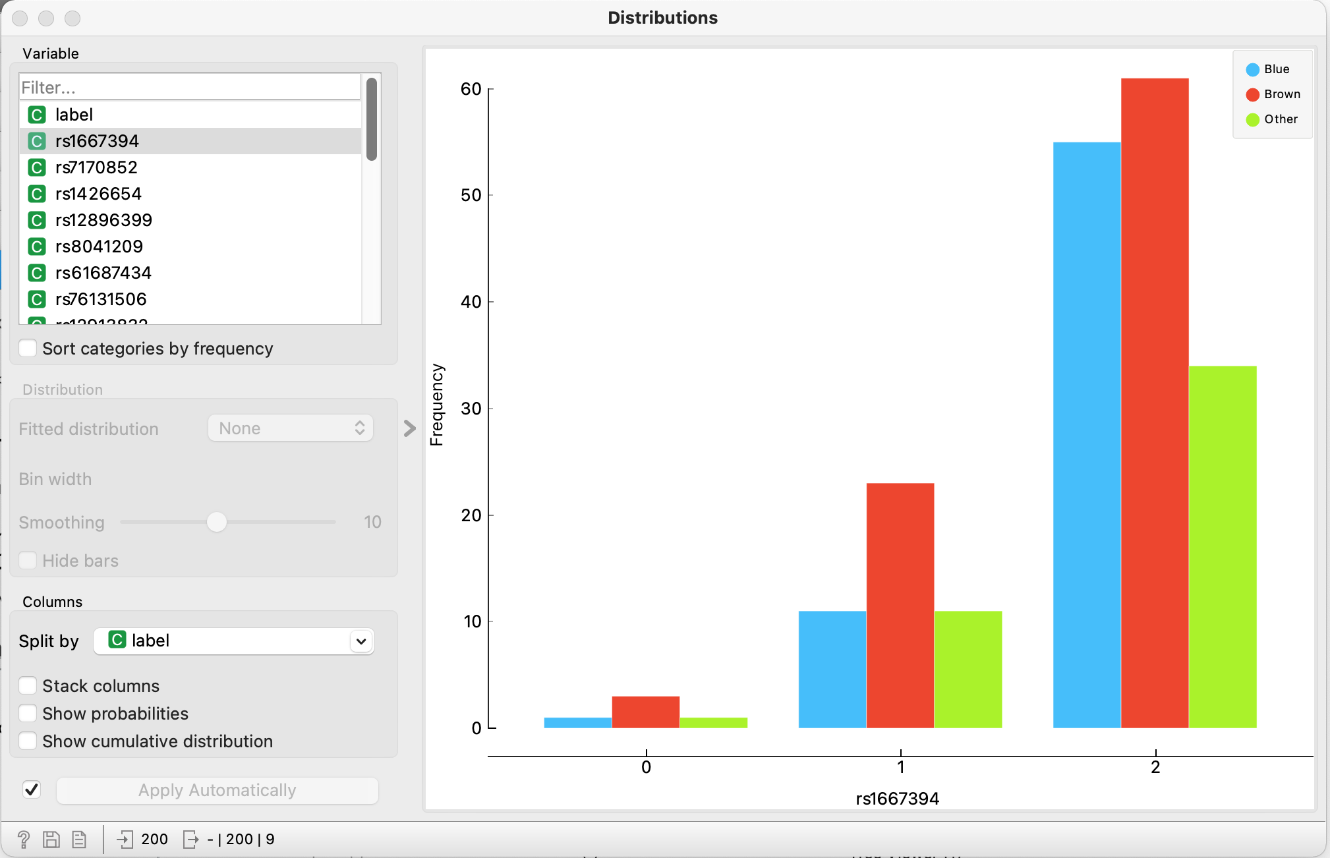Open the Fitted distribution None dropdown
Viewport: 1330px width, 858px height.
click(291, 428)
